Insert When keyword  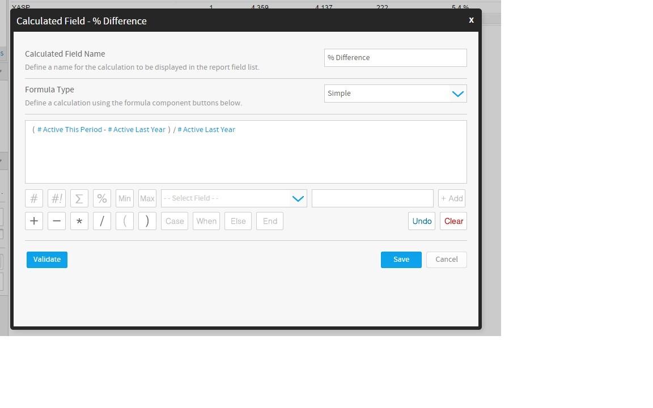pos(206,221)
